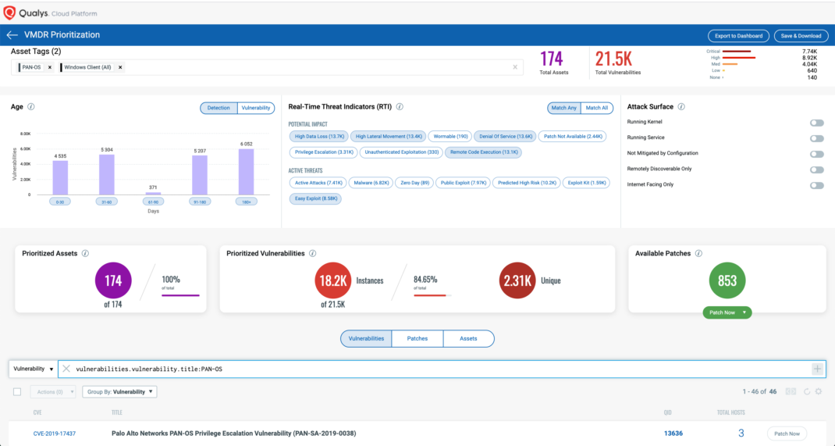Click the 180+ days bar in chart
The width and height of the screenshot is (835, 446).
[x=246, y=172]
